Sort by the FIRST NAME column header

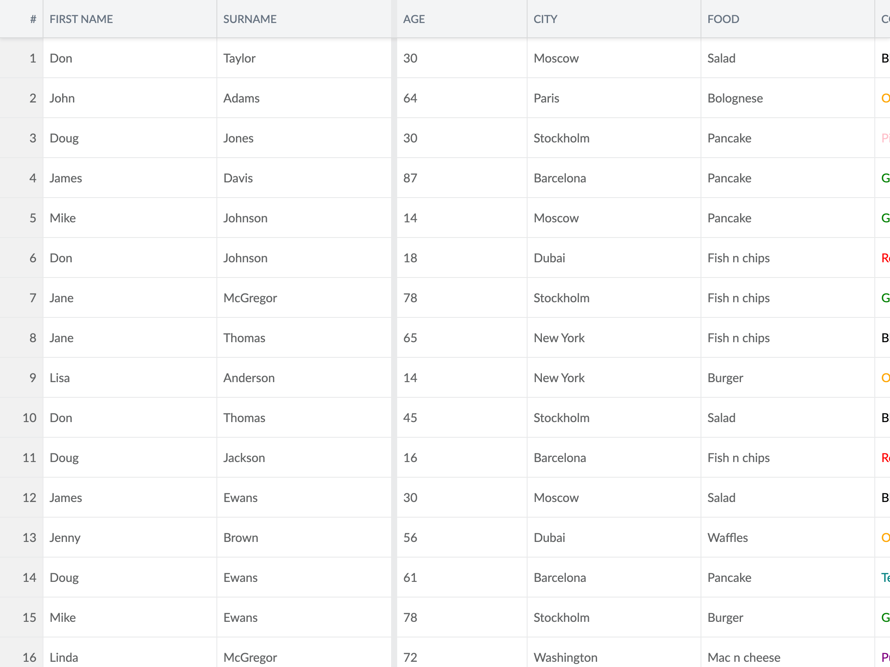point(130,19)
